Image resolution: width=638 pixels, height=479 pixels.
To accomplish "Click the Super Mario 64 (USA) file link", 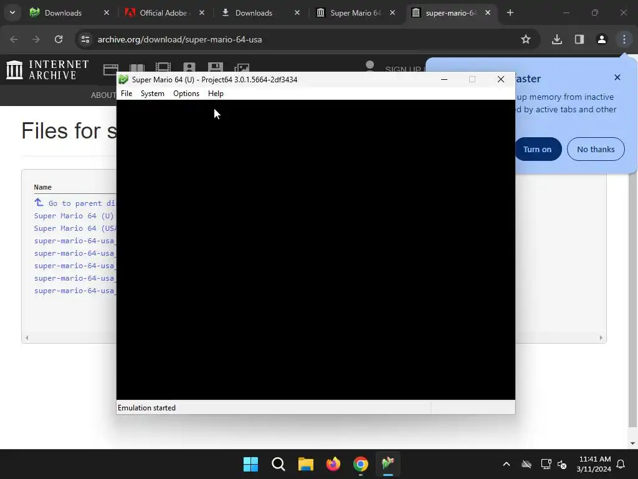I will (x=75, y=228).
